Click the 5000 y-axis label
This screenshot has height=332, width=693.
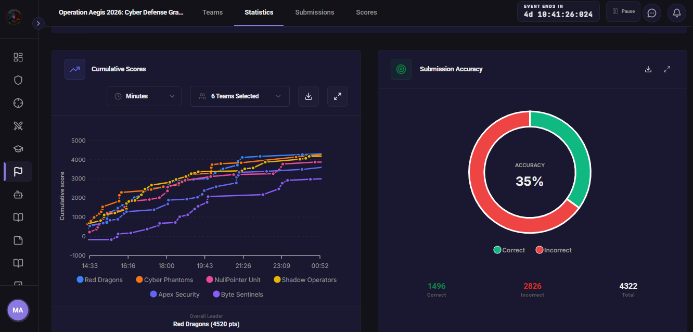pos(78,141)
